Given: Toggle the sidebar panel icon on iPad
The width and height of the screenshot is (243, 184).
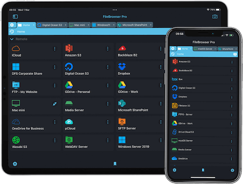Looking at the screenshot, I should click(15, 17).
